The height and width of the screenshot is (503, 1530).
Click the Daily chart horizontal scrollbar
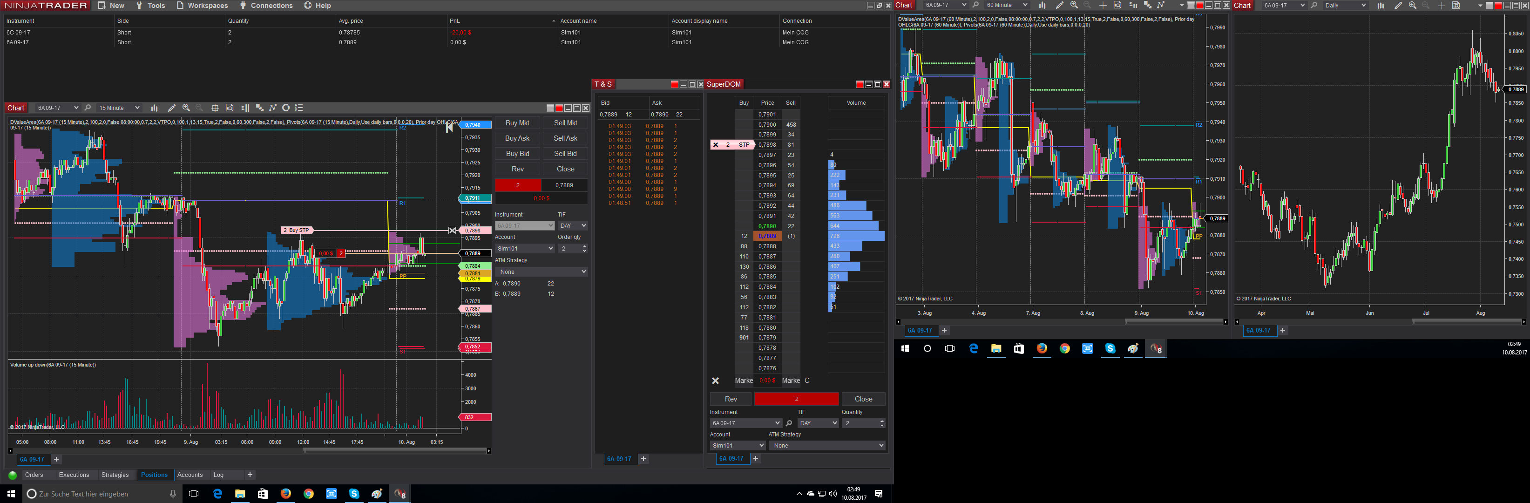(x=1467, y=322)
